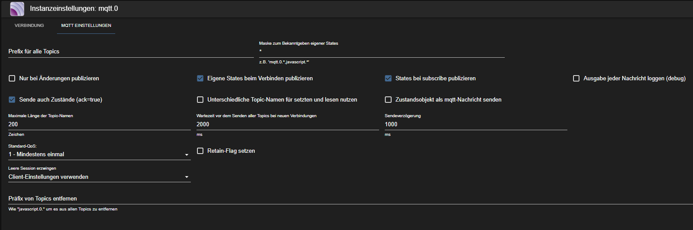Tick Unterschiedliche Topic-Namen für setzen und lesen
The width and height of the screenshot is (693, 230).
[200, 100]
